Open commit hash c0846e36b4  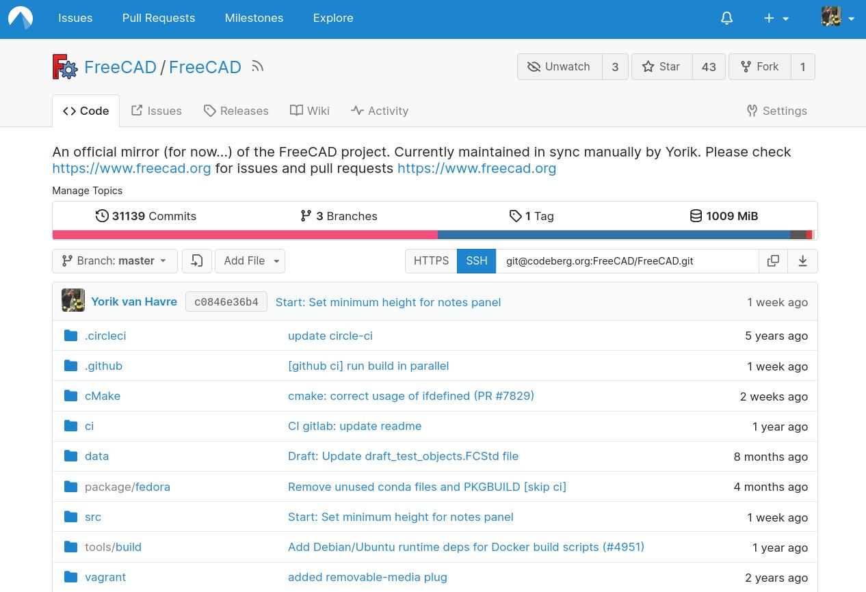[x=226, y=302]
